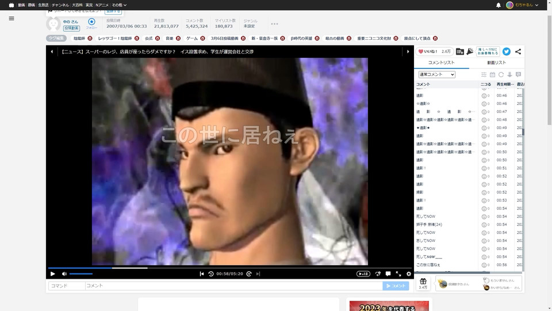Open the その他 dropdown in top bar

click(119, 5)
